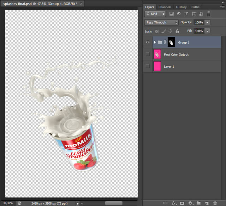Filter layers by type layer icon
Viewport: 226px width, 206px height.
[186, 14]
